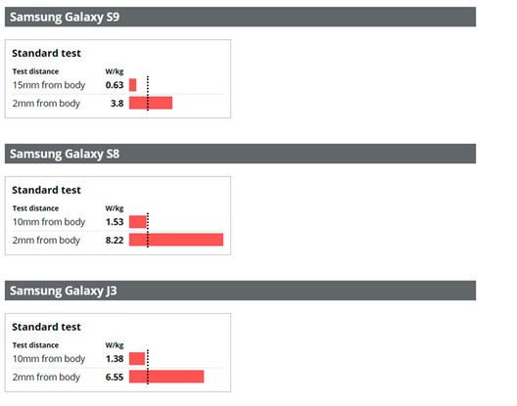Viewport: 517px width, 406px height.
Task: Select the S8 1.53 W/kg red bar
Action: [x=138, y=221]
